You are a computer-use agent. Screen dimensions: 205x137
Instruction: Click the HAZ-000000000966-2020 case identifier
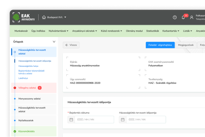[x=85, y=83]
